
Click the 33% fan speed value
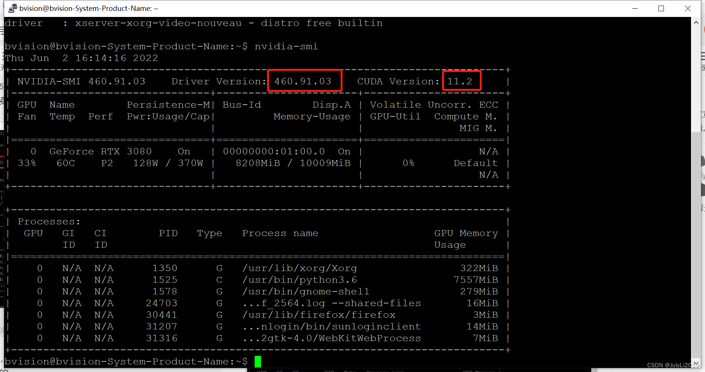click(27, 163)
